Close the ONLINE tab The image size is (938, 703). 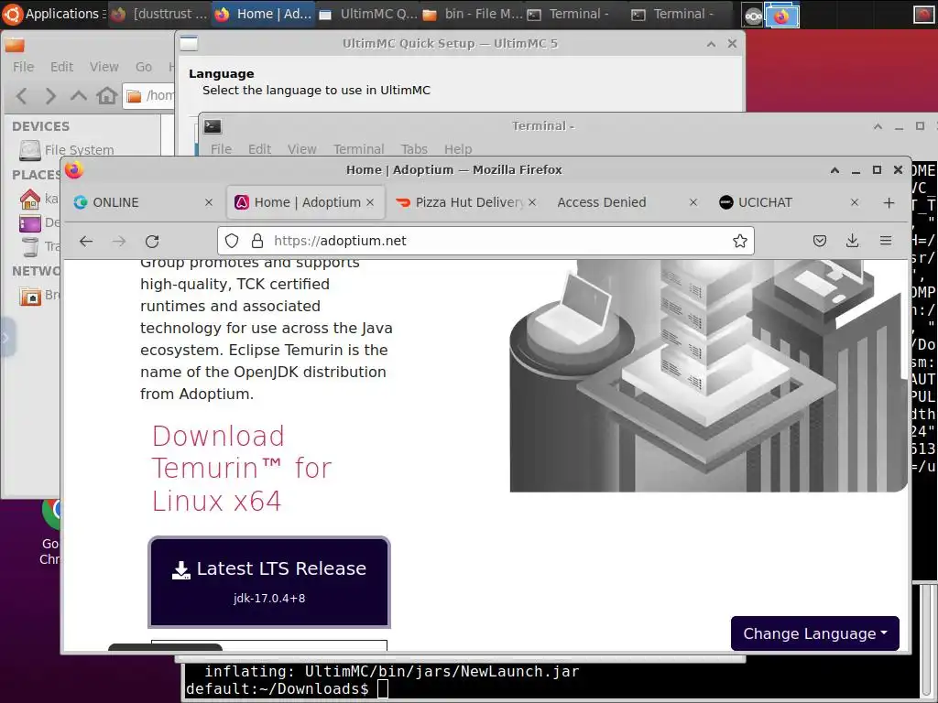click(x=209, y=202)
